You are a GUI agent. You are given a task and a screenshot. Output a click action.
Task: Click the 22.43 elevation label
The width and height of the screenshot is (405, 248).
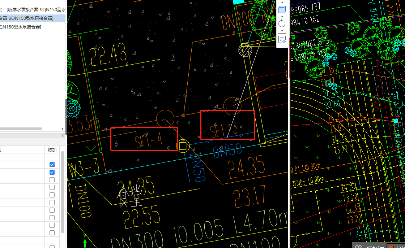(108, 55)
